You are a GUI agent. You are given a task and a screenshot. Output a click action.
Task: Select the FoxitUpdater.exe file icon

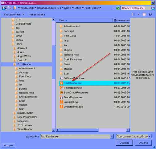[61, 88]
